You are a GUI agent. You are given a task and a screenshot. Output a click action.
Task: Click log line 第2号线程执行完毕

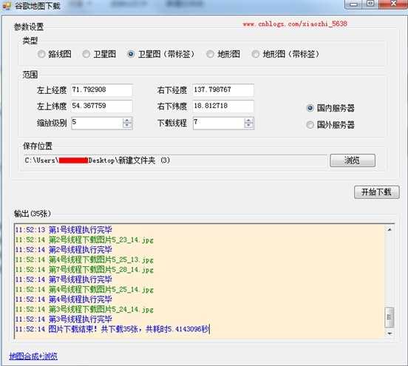pyautogui.click(x=64, y=250)
